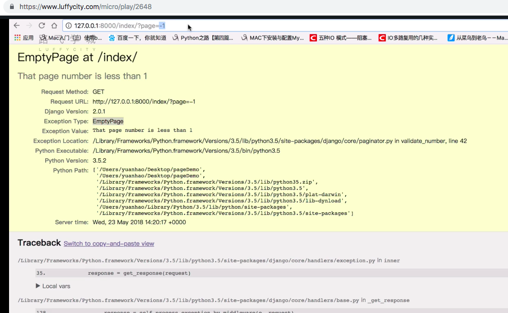Click the Server time value Wed, 23 May 2018
Image resolution: width=508 pixels, height=313 pixels.
[x=139, y=222]
